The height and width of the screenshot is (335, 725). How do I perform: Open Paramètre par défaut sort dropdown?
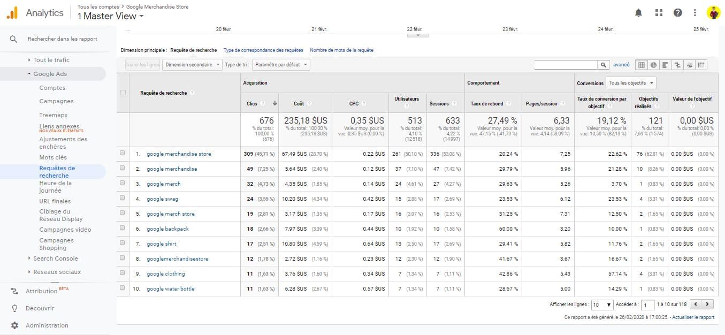point(281,65)
